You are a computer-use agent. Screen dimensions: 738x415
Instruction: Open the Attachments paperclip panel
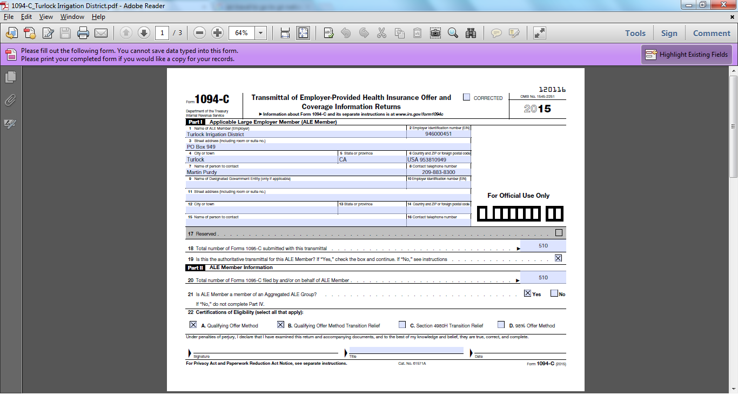(x=10, y=101)
